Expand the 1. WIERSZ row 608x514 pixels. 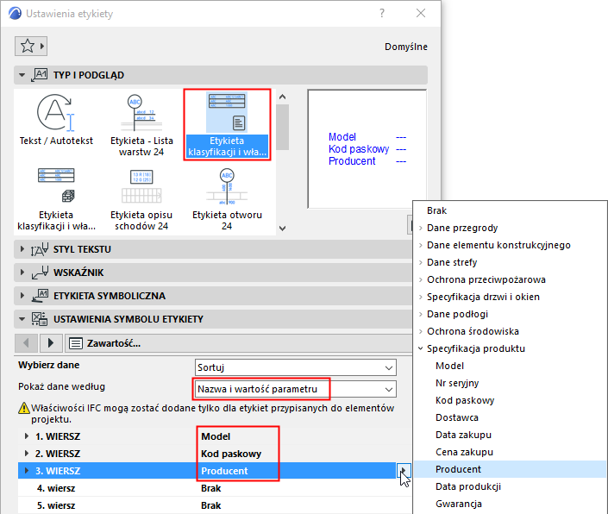click(x=27, y=436)
